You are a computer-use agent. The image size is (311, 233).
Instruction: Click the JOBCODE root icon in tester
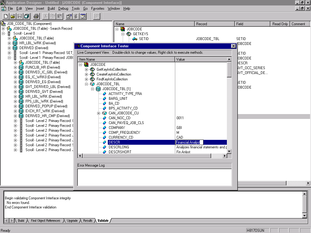pos(86,65)
